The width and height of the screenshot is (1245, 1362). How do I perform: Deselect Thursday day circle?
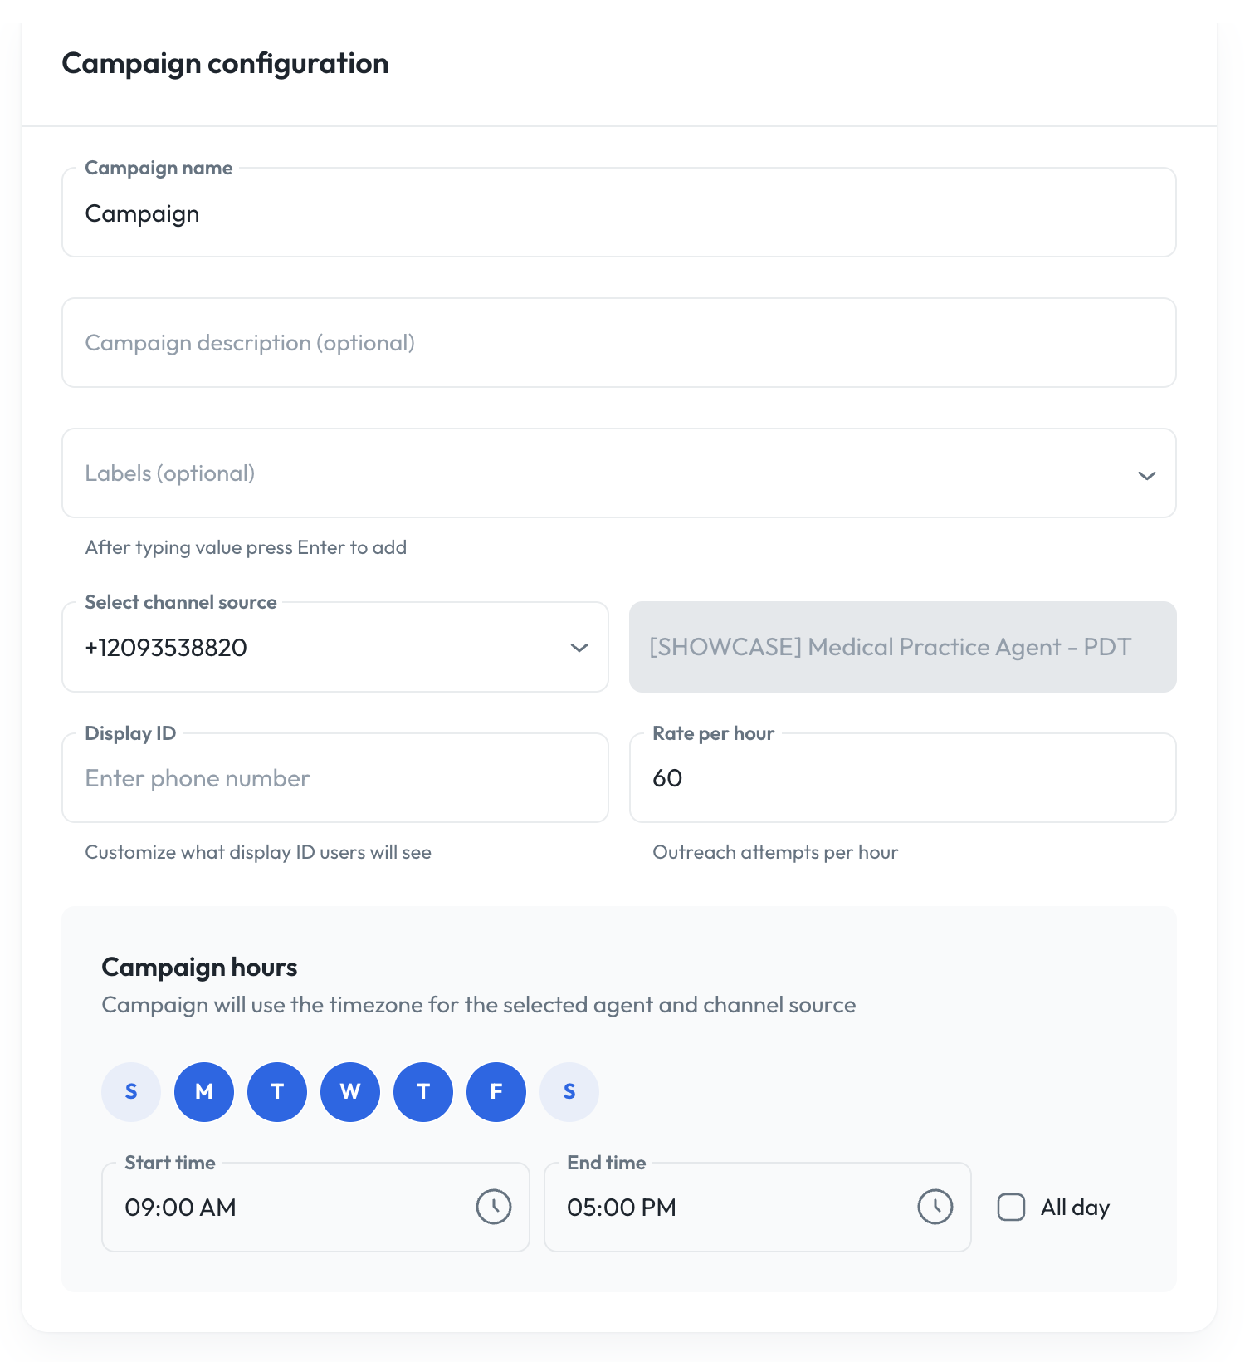(x=423, y=1092)
